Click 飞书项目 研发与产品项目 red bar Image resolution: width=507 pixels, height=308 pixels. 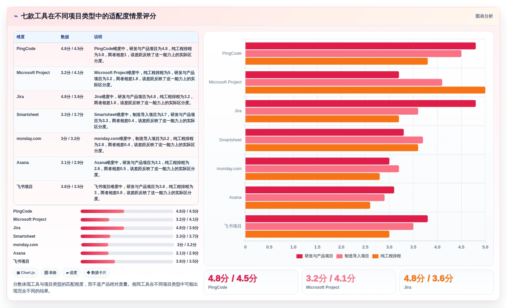pyautogui.click(x=336, y=219)
